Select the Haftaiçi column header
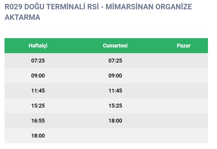The height and width of the screenshot is (149, 217). pyautogui.click(x=38, y=46)
